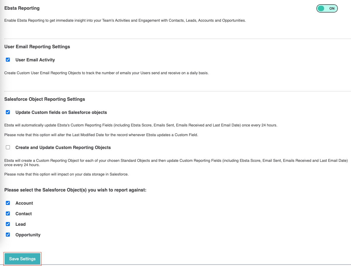This screenshot has width=351, height=266.
Task: Uncheck the User Email Activity checkbox
Action: pos(8,60)
